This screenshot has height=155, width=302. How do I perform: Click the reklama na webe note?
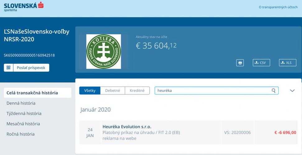tap(119, 138)
